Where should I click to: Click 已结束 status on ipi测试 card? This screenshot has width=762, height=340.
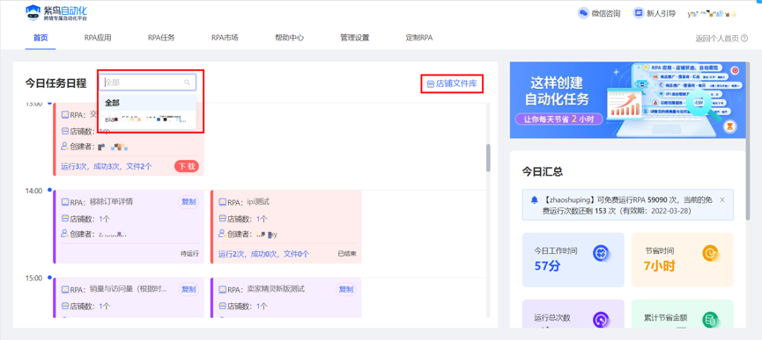pyautogui.click(x=347, y=253)
